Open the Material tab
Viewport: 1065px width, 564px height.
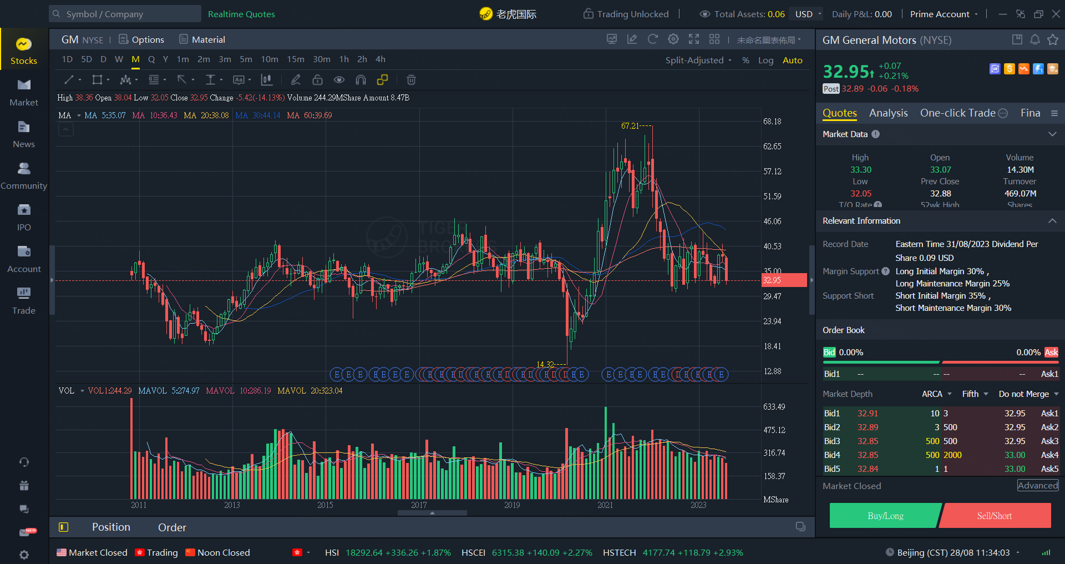202,39
